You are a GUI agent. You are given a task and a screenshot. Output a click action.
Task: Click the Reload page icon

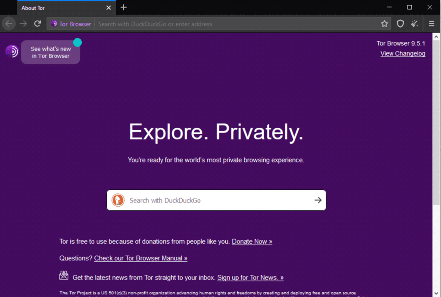click(38, 24)
